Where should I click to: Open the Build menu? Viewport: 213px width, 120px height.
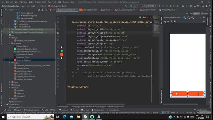point(44,2)
